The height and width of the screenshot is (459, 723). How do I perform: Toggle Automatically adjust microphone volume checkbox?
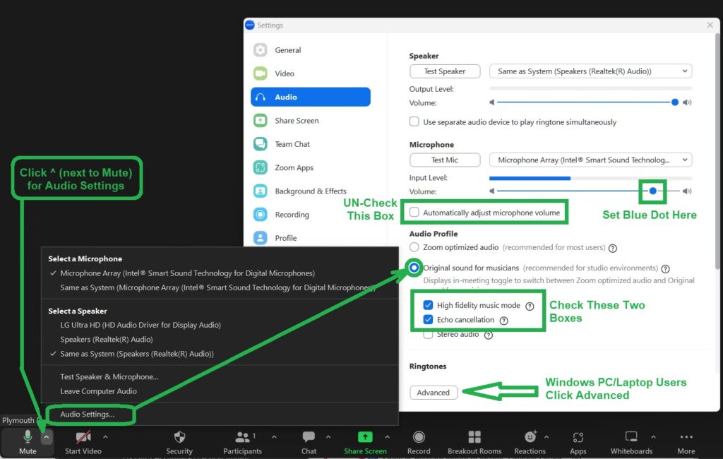click(414, 212)
